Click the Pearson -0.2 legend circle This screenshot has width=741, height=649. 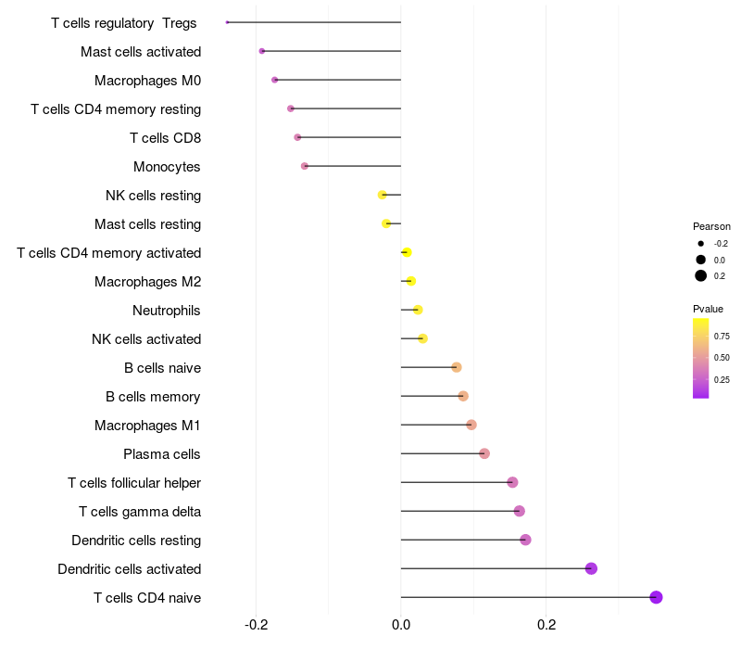(701, 244)
